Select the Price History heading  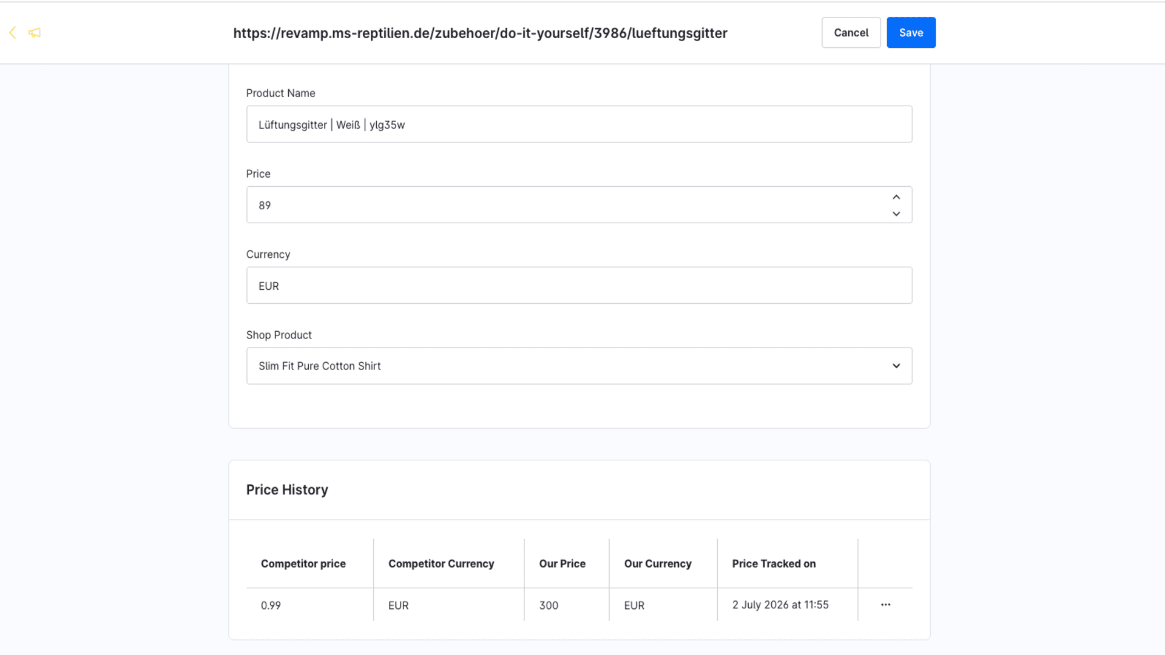(287, 489)
